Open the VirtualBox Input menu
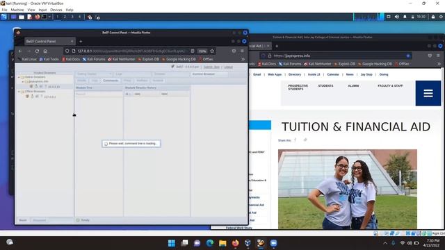 pyautogui.click(x=42, y=10)
